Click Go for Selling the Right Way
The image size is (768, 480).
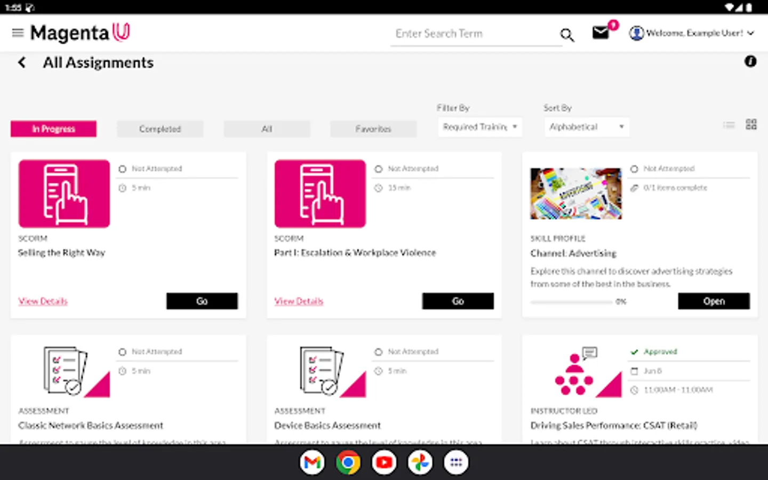click(202, 301)
